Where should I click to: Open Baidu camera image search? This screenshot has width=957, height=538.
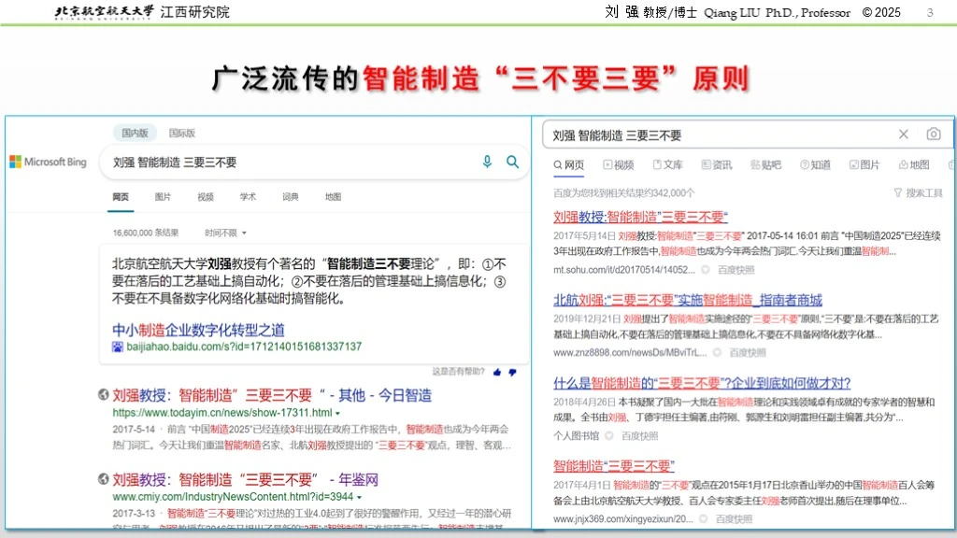pyautogui.click(x=934, y=134)
